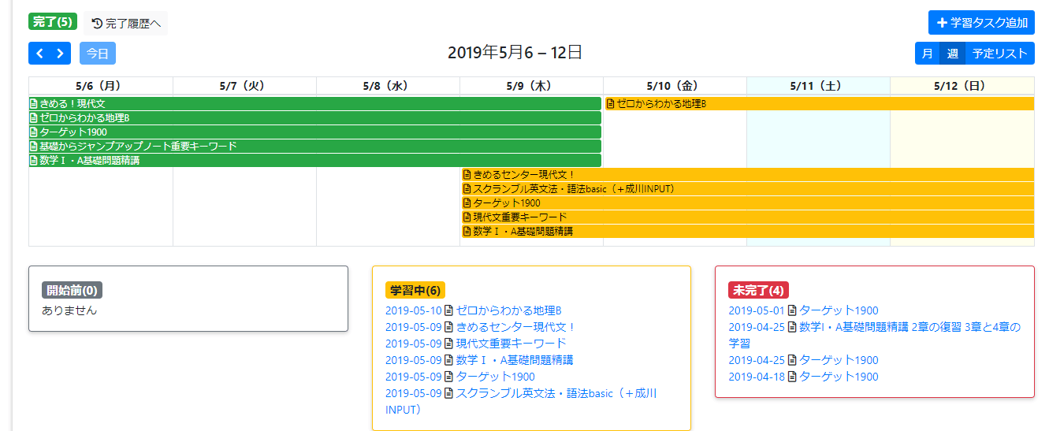
Task: Open 未完了 link 数学I・A基礎問題精講 2章の復習
Action: click(x=874, y=335)
